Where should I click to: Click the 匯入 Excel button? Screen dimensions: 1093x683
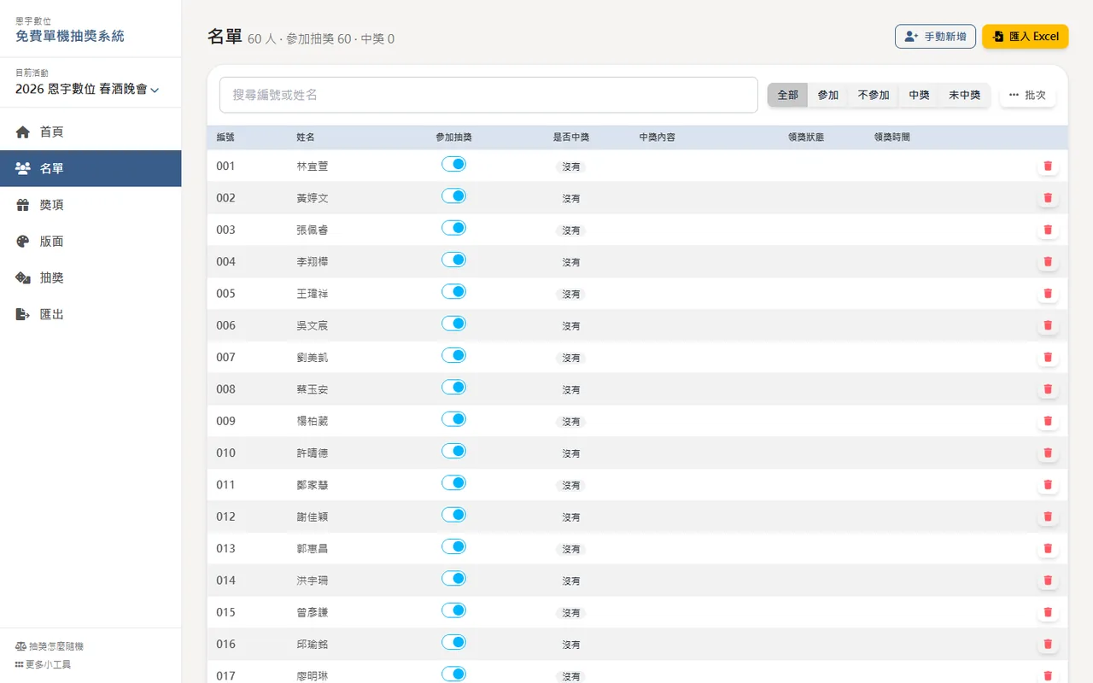[1026, 37]
